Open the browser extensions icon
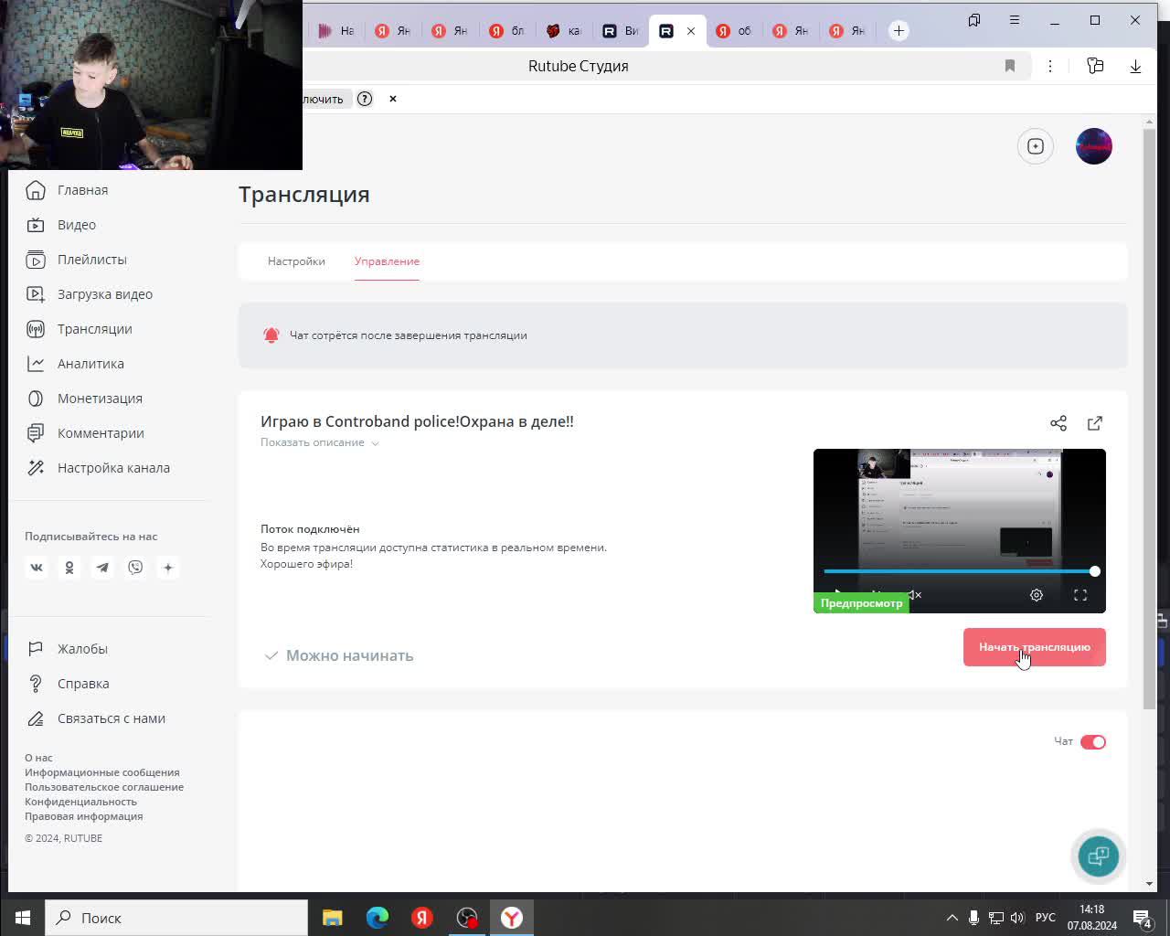This screenshot has width=1170, height=936. (1095, 66)
